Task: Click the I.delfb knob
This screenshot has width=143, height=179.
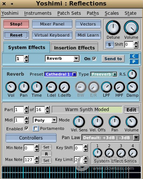Action: 64,87
